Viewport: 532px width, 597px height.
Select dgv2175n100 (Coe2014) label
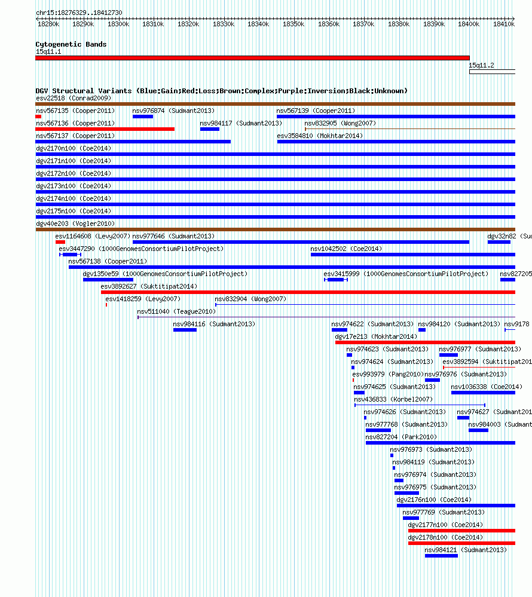pos(74,212)
